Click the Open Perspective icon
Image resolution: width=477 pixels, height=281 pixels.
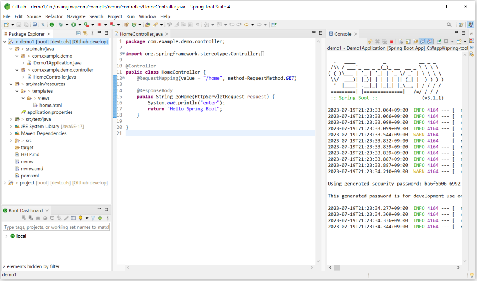point(461,25)
